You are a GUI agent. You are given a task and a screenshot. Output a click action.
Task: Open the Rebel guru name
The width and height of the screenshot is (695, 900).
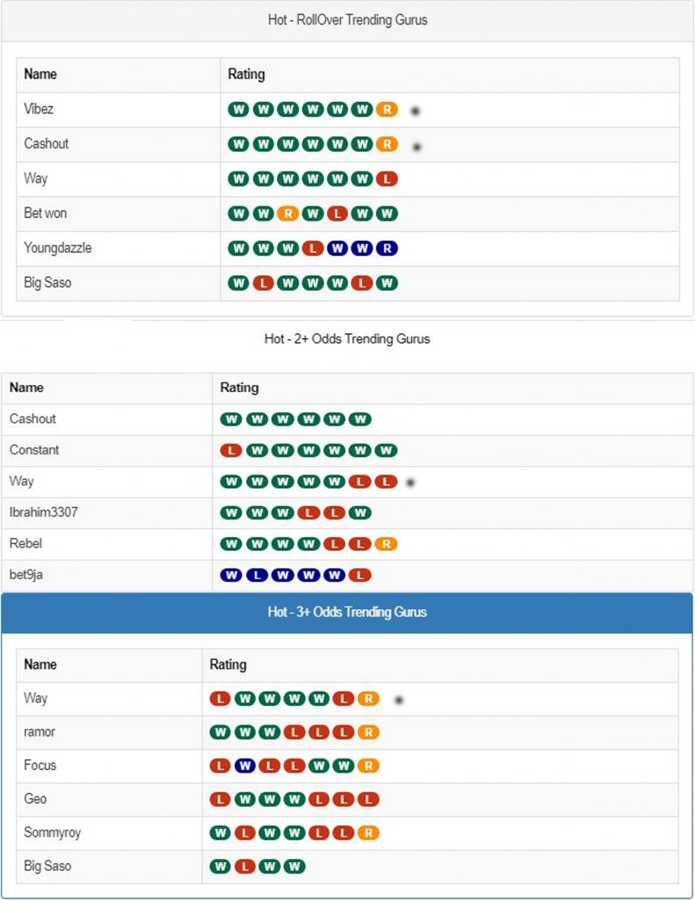coord(25,543)
